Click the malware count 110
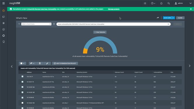 pyautogui.click(x=116, y=82)
